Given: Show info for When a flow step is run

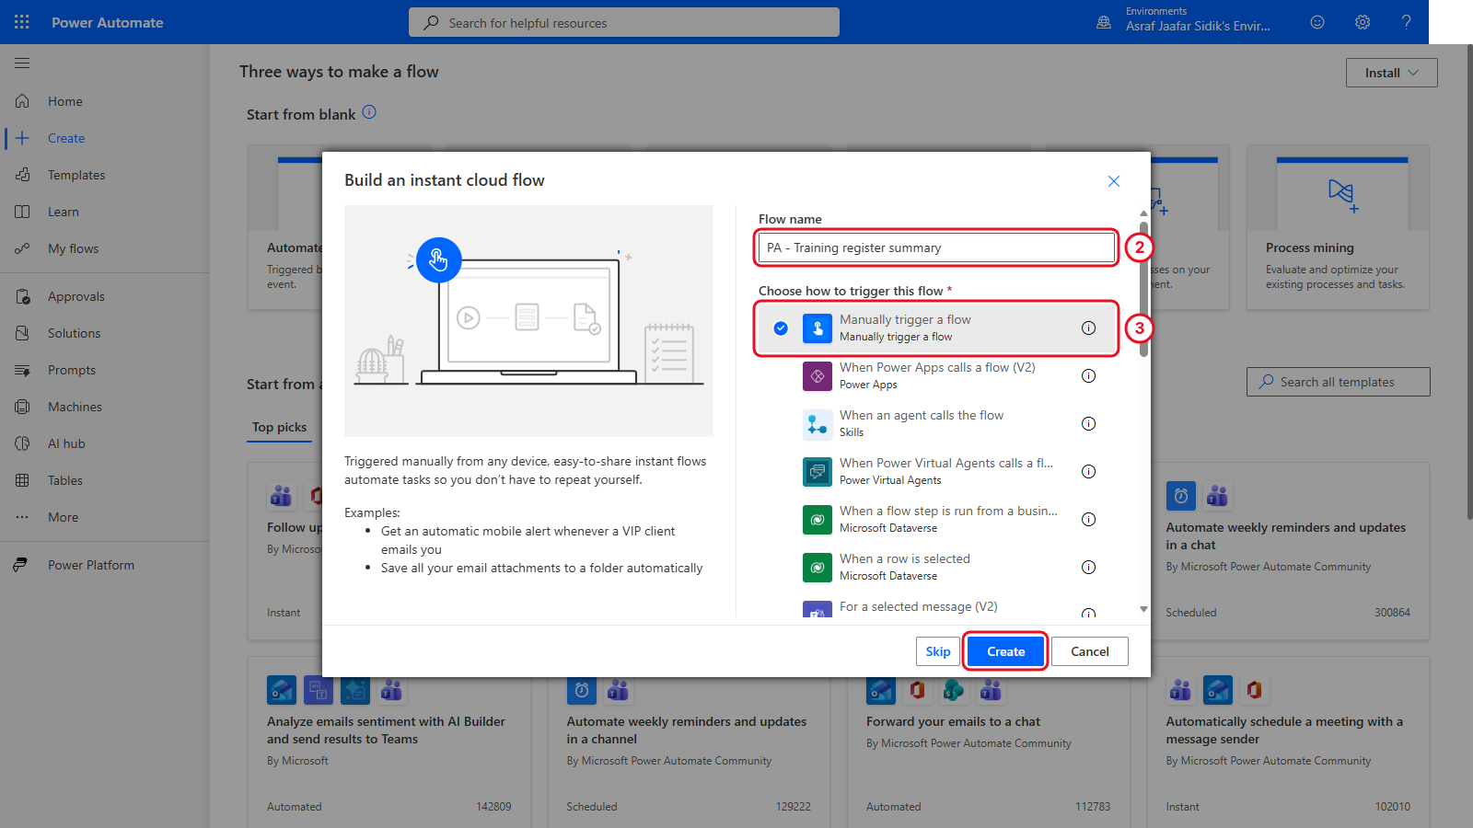Looking at the screenshot, I should (1088, 519).
